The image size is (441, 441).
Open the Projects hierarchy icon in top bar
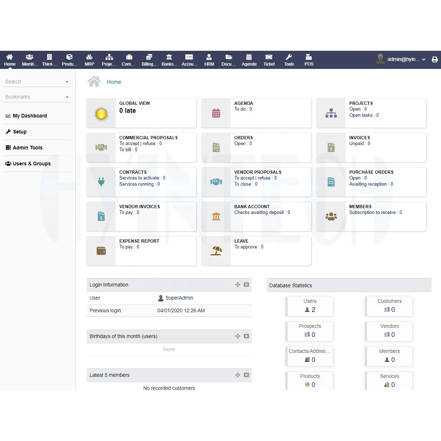click(109, 57)
